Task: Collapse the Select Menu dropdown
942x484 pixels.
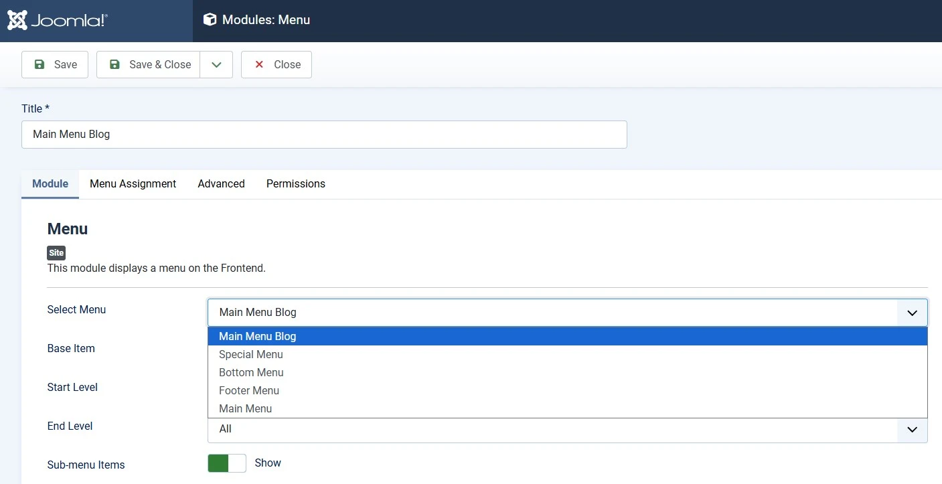Action: [x=568, y=313]
